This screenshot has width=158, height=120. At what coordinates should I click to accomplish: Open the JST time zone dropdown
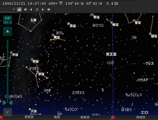click(53, 3)
